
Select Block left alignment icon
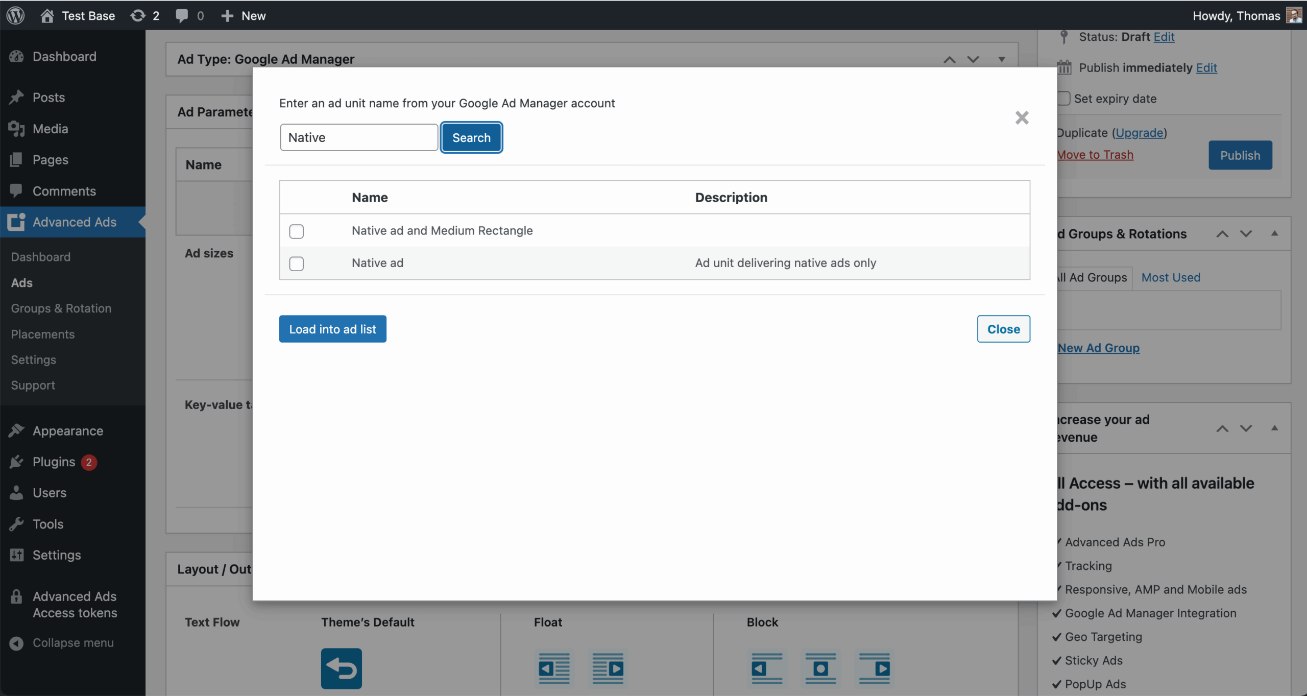766,668
